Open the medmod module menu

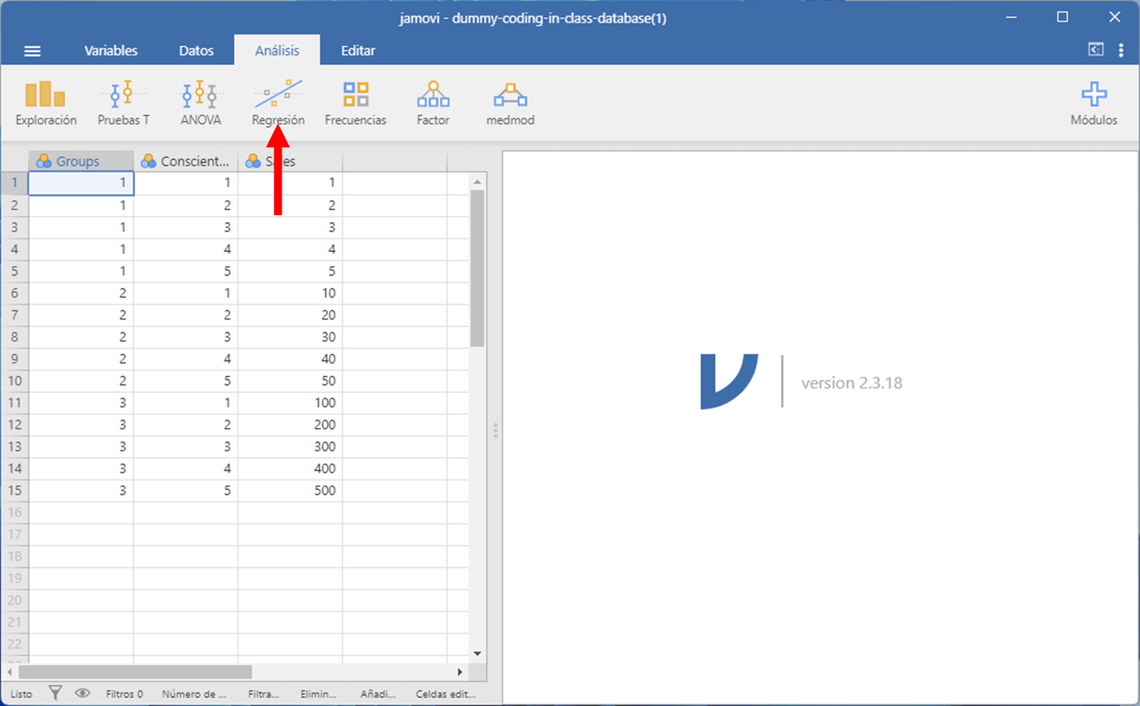tap(510, 104)
